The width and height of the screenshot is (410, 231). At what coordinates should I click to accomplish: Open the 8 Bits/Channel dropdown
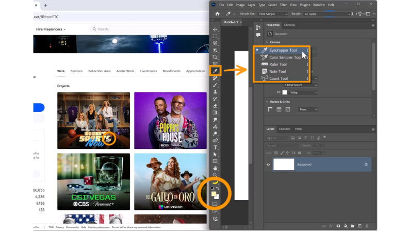[x=300, y=85]
